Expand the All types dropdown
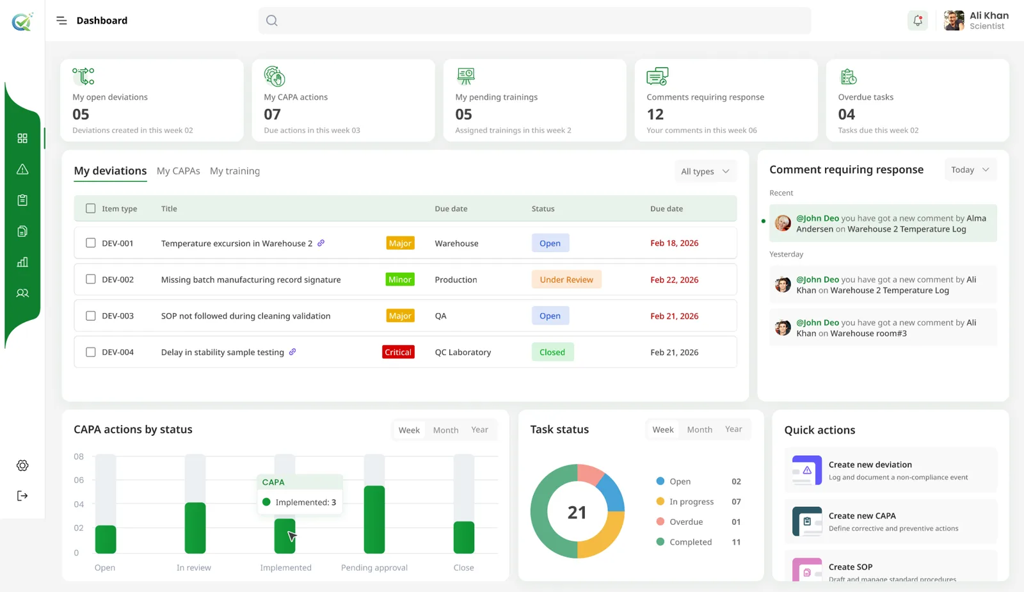 705,172
